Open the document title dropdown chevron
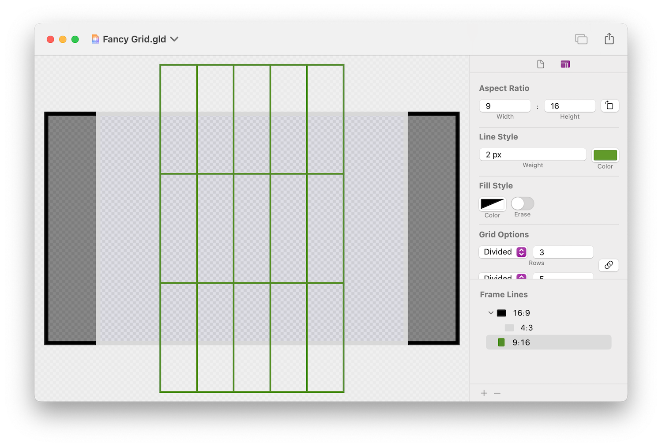Screen dimensions: 662x447 tap(174, 39)
